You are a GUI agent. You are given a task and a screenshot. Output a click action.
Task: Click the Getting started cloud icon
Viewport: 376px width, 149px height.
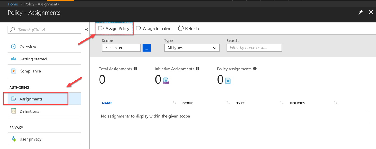[x=13, y=59]
